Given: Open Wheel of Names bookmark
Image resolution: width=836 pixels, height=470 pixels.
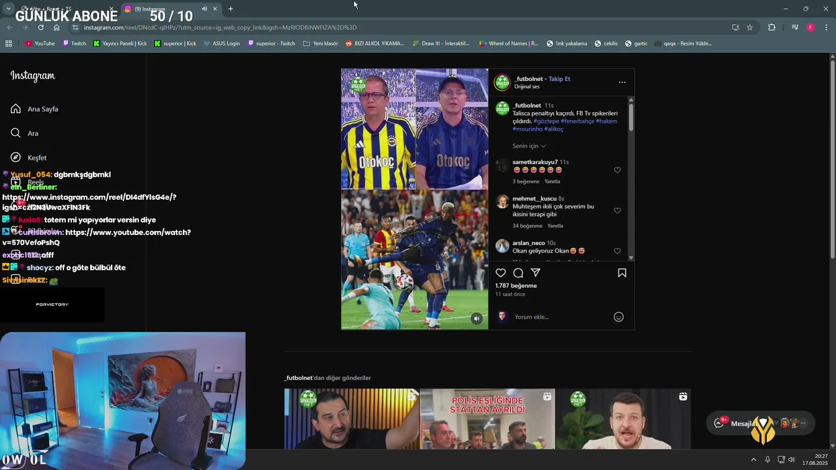Looking at the screenshot, I should coord(508,44).
